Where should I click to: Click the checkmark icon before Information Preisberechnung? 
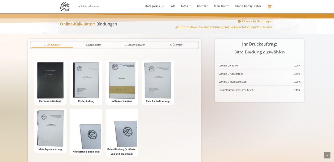click(x=177, y=27)
